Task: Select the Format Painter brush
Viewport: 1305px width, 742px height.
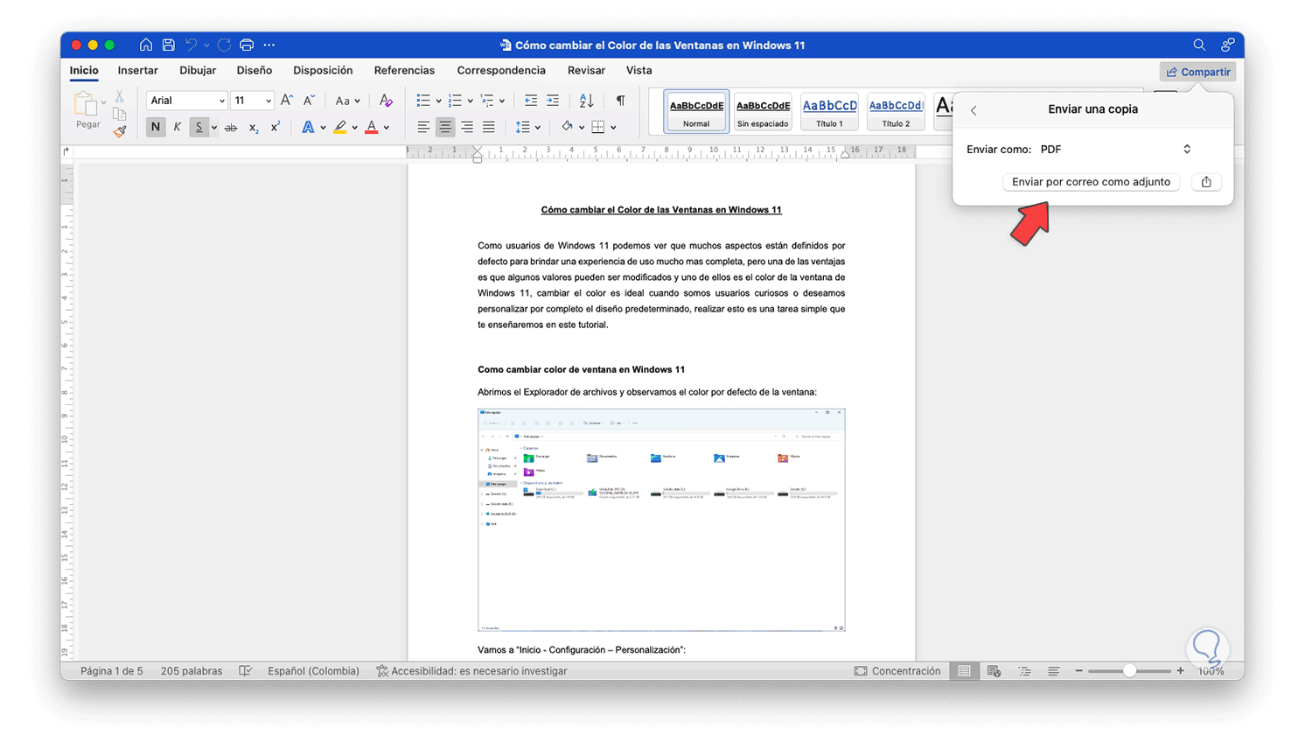Action: [120, 131]
